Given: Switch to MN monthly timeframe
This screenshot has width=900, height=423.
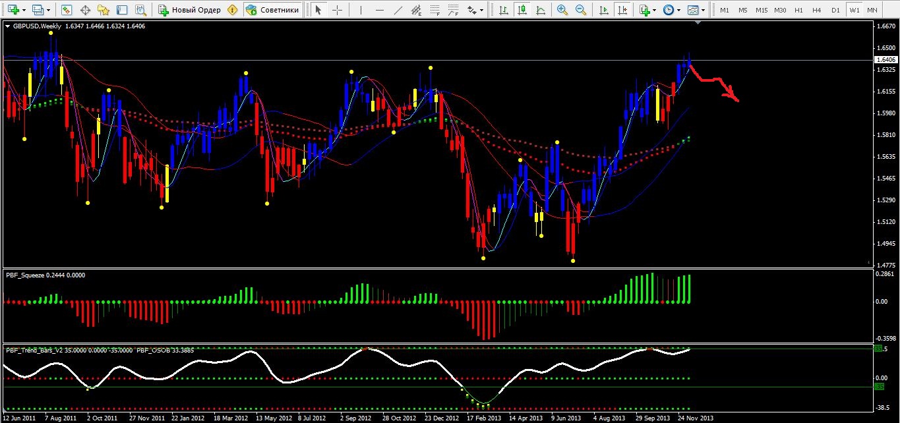Looking at the screenshot, I should click(x=872, y=10).
